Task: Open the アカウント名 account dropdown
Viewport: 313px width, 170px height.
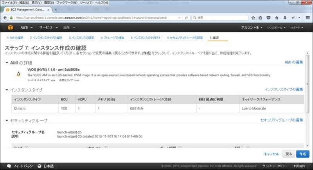Action: coord(252,27)
